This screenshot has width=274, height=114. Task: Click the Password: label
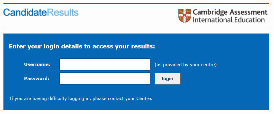37,78
